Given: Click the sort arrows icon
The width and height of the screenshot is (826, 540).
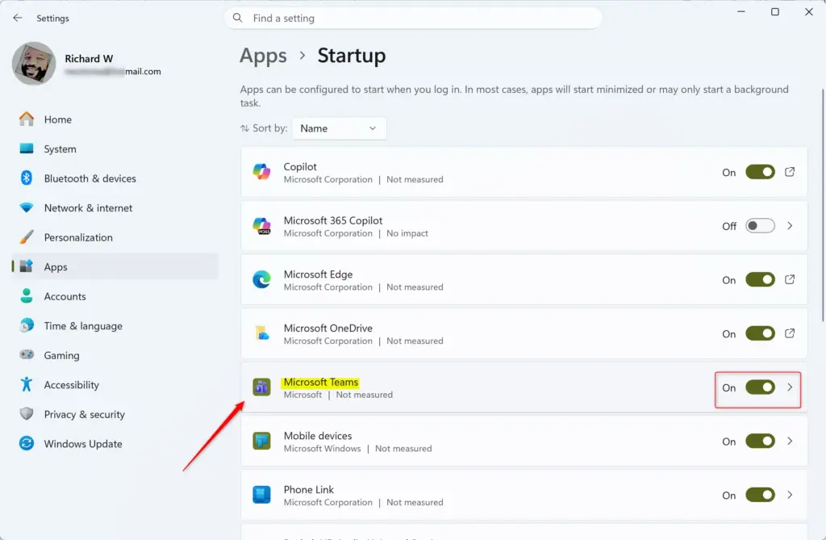Looking at the screenshot, I should pos(244,128).
